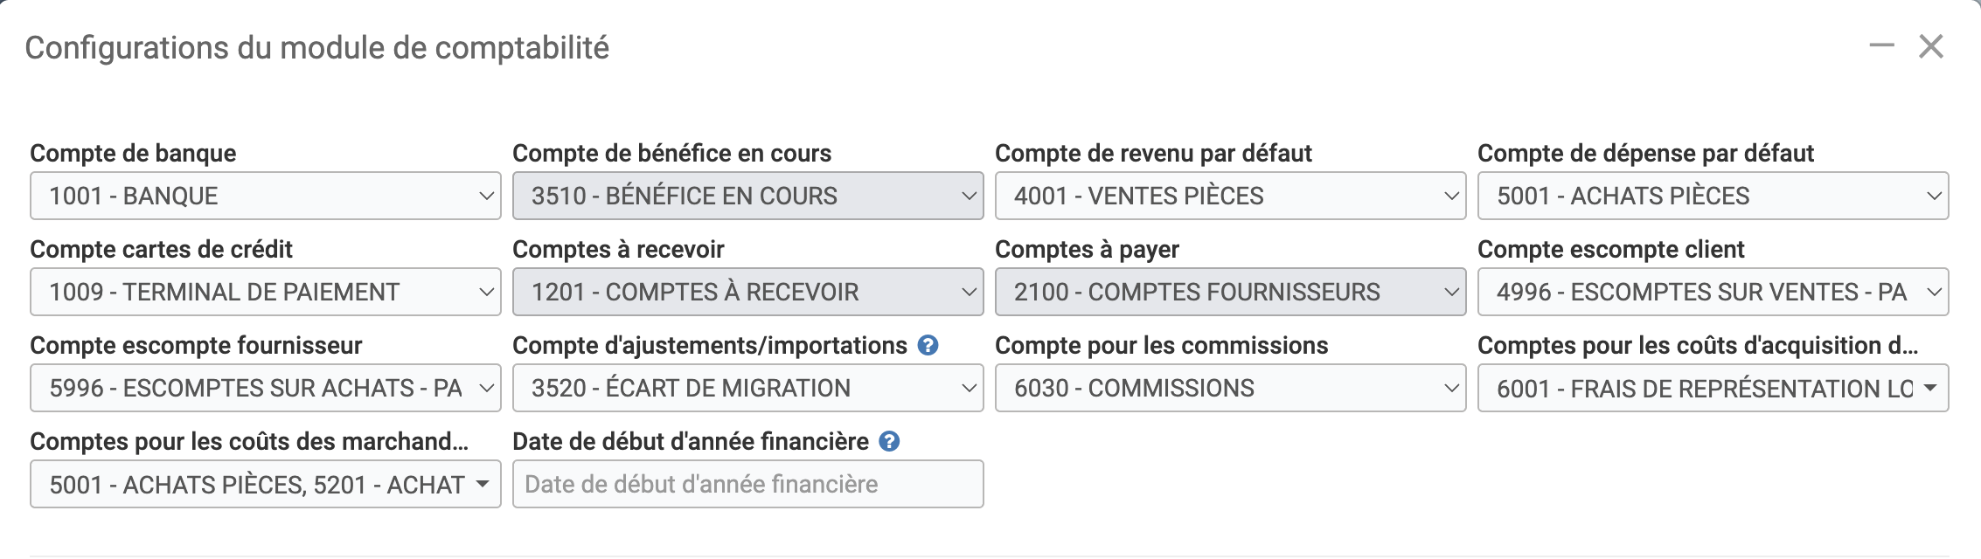Screen dimensions: 1981x559
Task: Open the Comptes à recevoir dropdown
Action: pos(747,292)
